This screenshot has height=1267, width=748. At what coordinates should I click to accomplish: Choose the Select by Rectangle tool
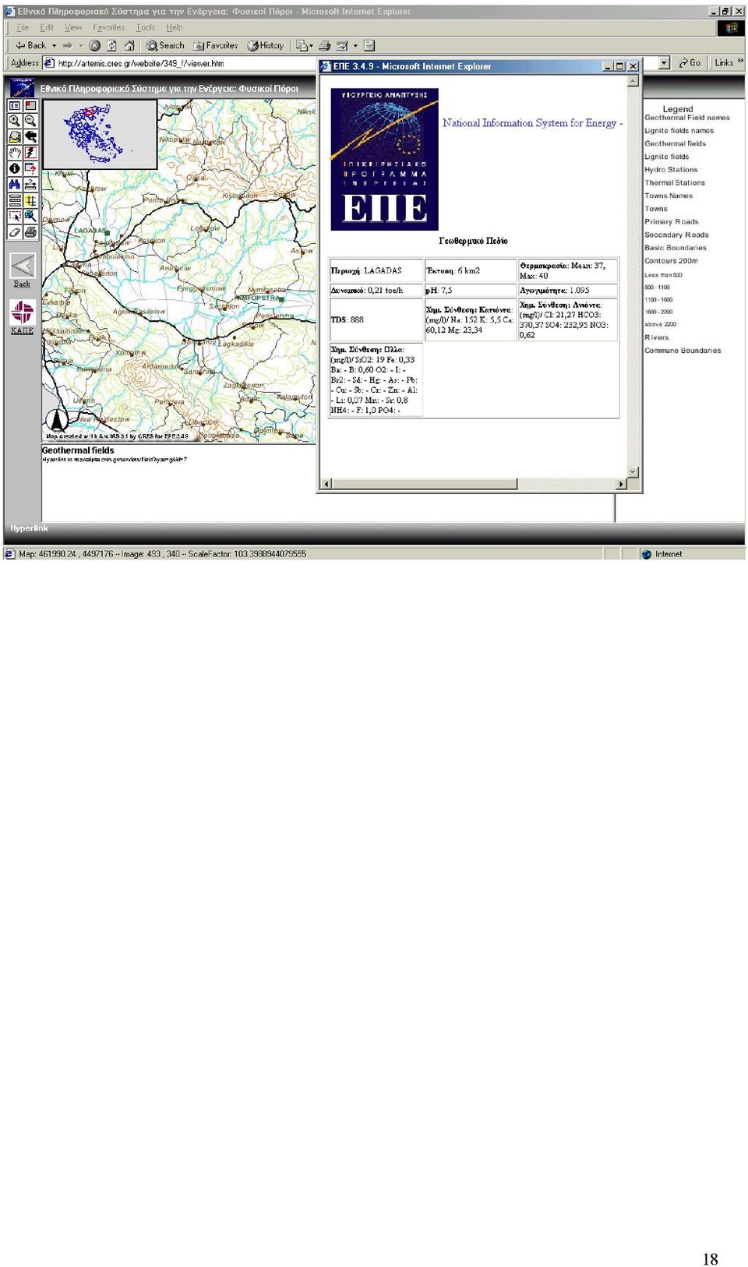click(x=14, y=216)
